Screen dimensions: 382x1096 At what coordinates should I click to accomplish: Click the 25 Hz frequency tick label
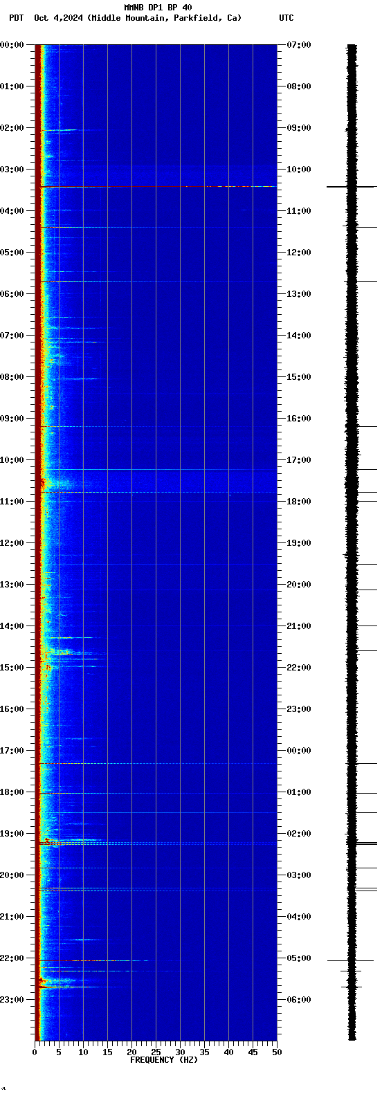[156, 1052]
